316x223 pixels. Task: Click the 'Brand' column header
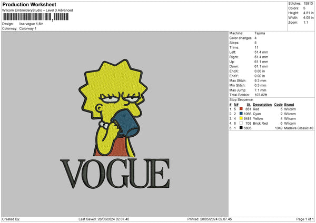pos(289,105)
